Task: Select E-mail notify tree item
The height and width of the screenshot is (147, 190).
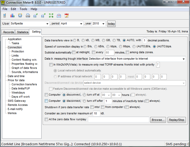Action: (x=15, y=109)
